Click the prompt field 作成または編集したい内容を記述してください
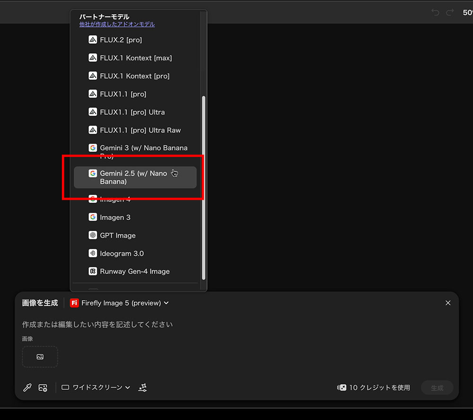Image resolution: width=473 pixels, height=420 pixels. (x=97, y=325)
